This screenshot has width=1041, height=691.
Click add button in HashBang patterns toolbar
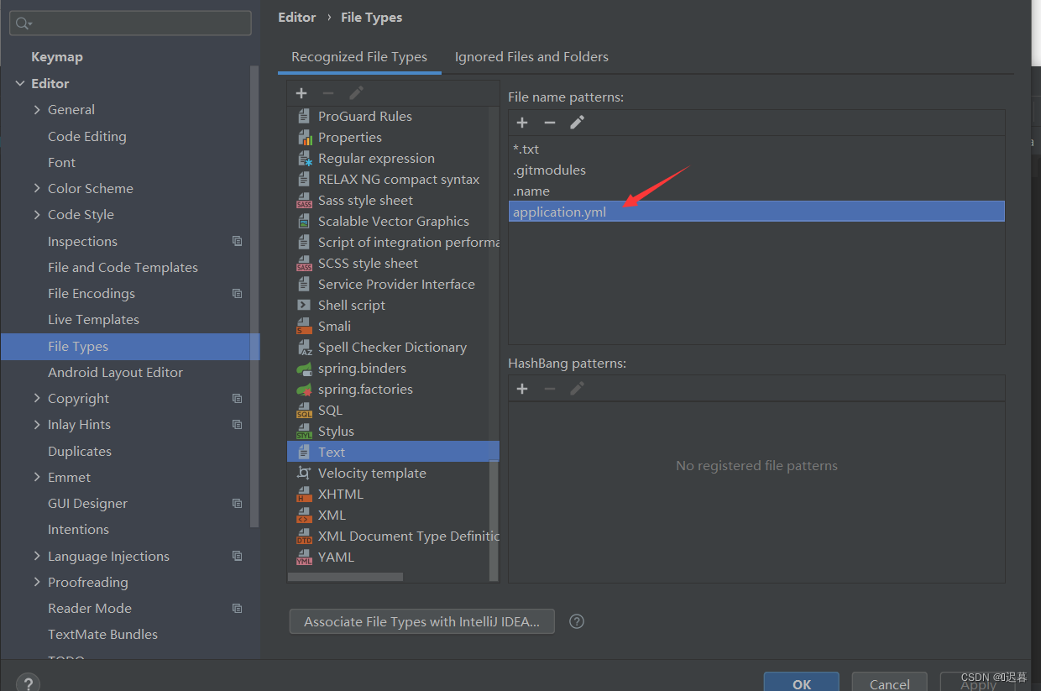[x=522, y=389]
